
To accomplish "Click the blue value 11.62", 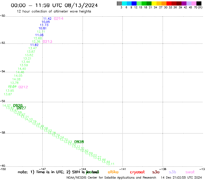I will [34, 45].
